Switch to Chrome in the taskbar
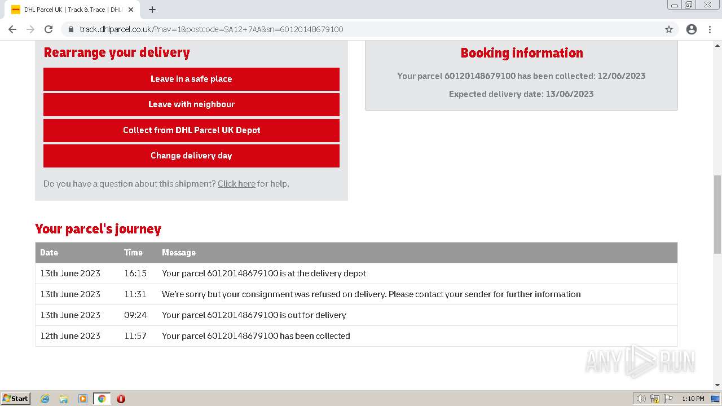This screenshot has height=406, width=722. tap(102, 399)
